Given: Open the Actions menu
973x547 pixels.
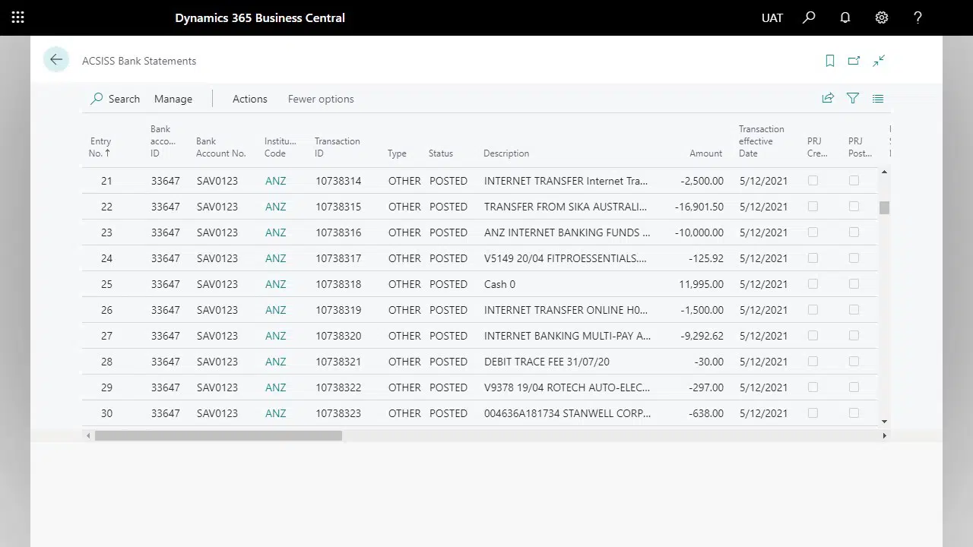Looking at the screenshot, I should (x=250, y=99).
